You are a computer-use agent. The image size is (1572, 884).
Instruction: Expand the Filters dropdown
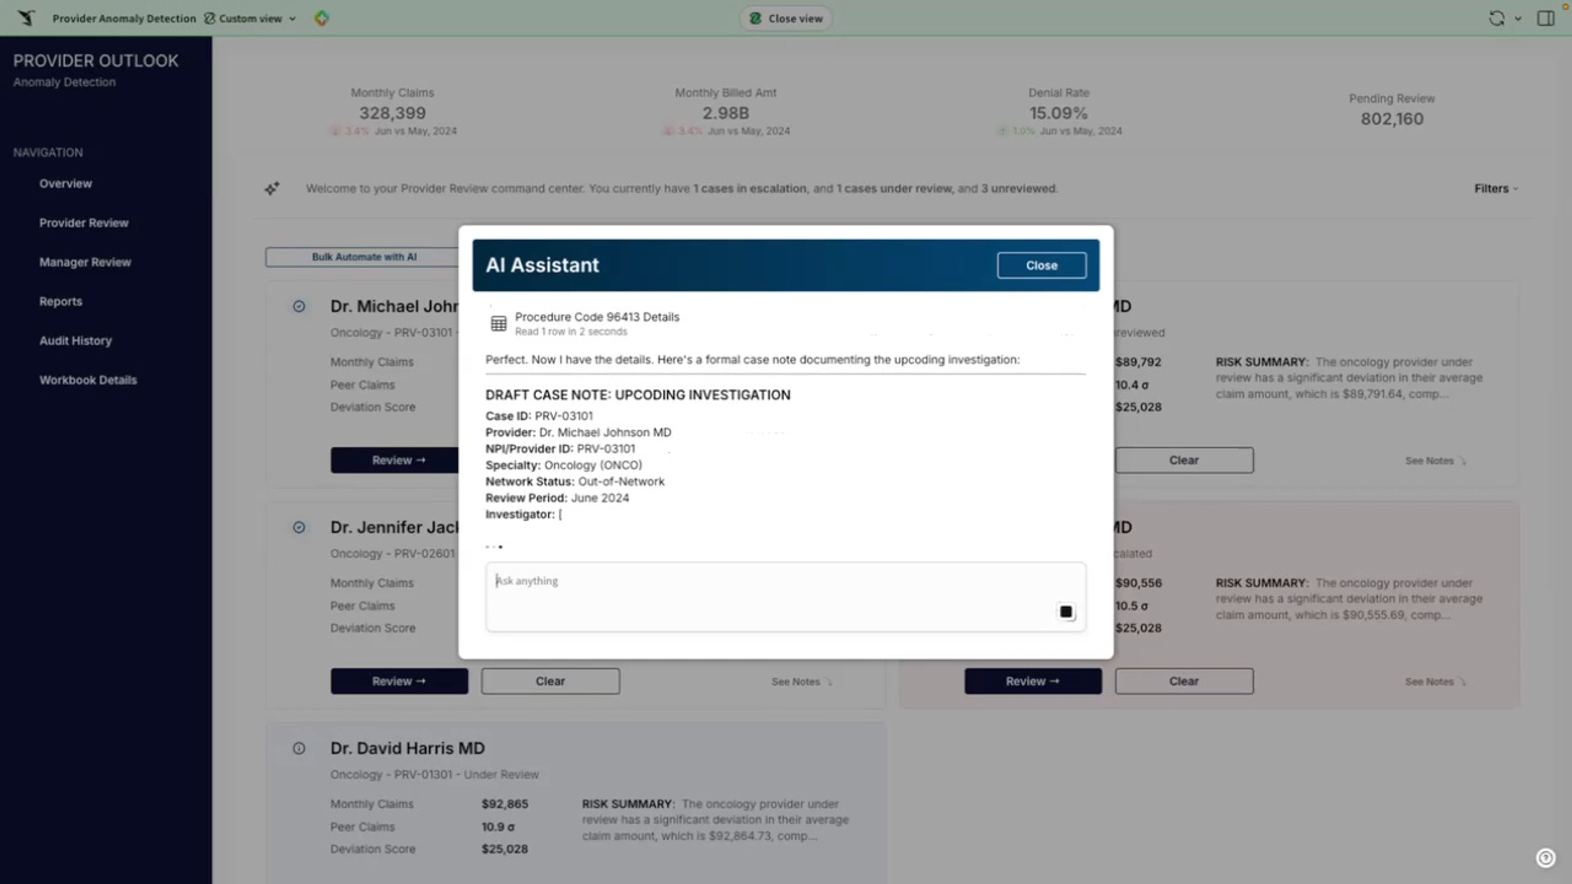point(1496,189)
